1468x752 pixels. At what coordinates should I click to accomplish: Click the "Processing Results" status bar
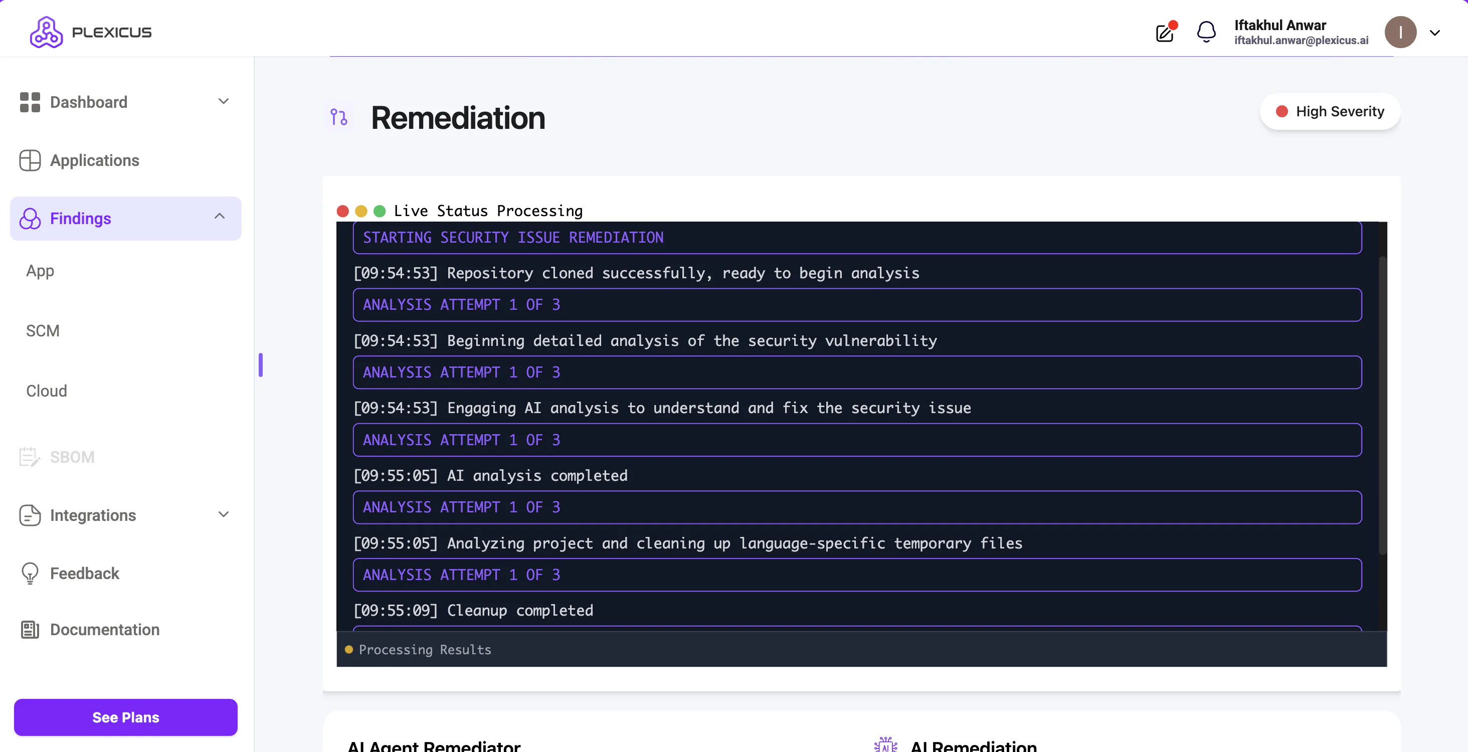click(x=861, y=649)
